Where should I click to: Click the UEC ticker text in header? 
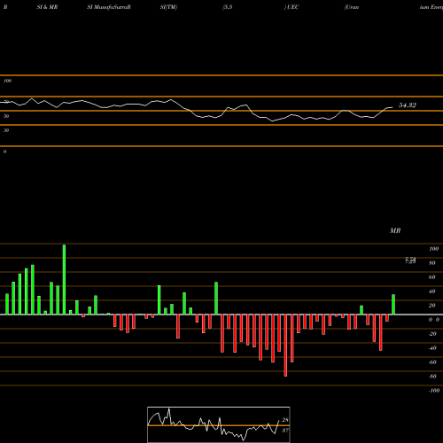[x=293, y=7]
